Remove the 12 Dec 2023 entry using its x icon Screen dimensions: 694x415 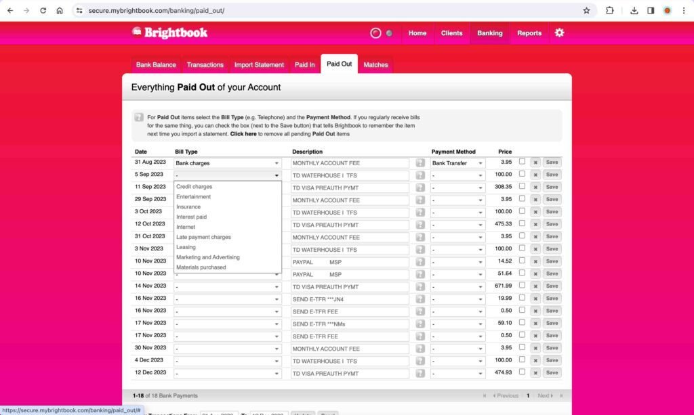point(535,373)
